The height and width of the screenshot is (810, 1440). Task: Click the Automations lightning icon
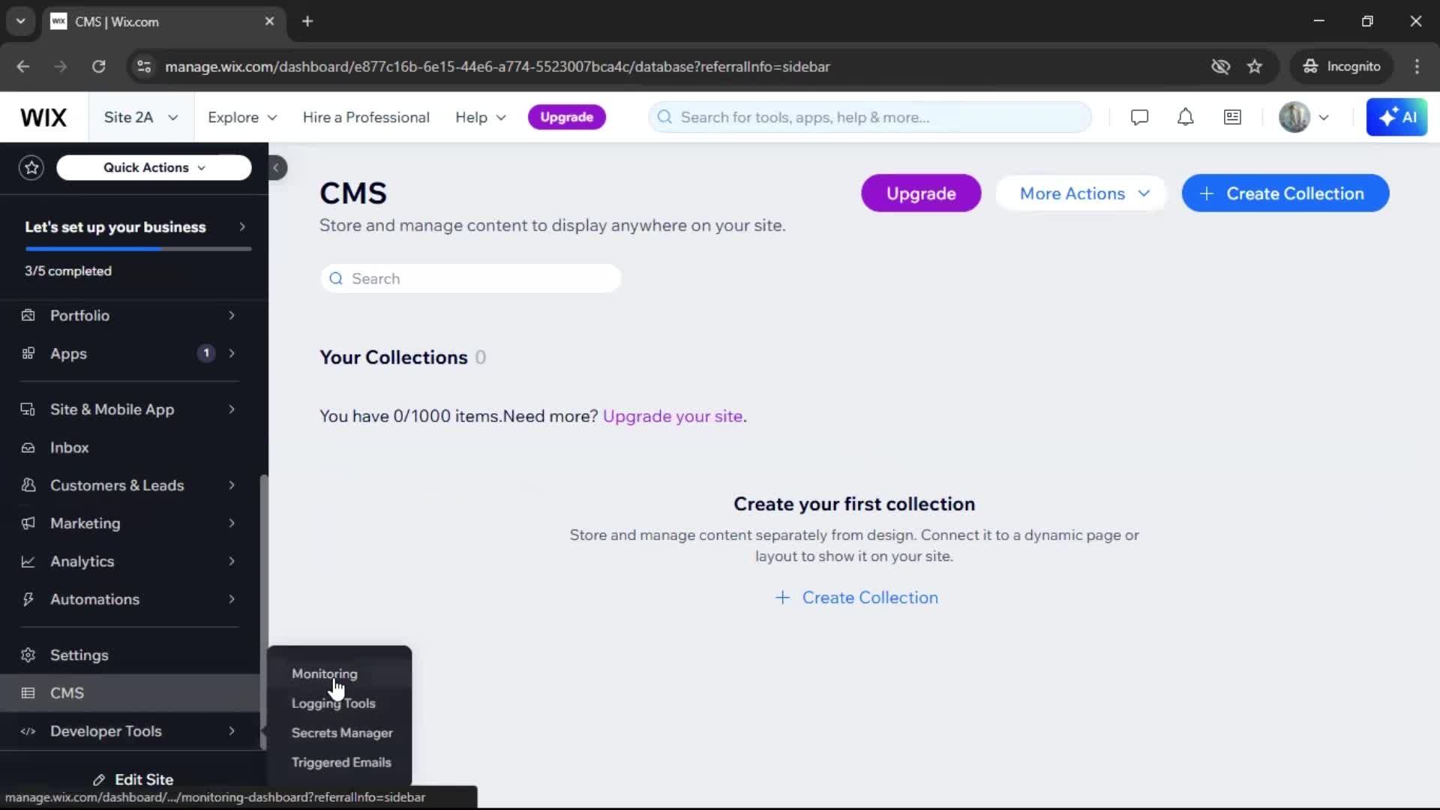[x=28, y=600]
